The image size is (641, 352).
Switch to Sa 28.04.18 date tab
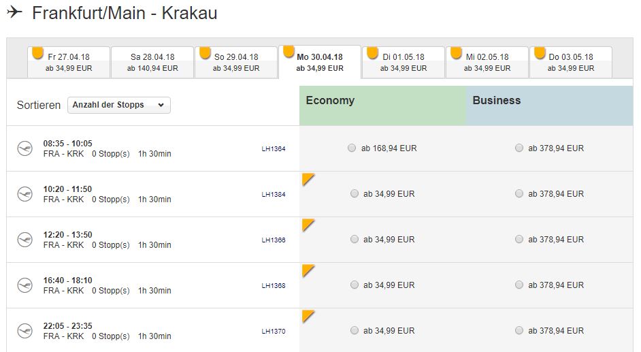[x=152, y=62]
